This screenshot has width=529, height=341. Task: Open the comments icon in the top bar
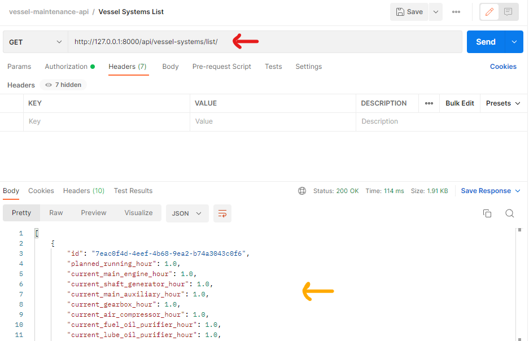(x=507, y=11)
